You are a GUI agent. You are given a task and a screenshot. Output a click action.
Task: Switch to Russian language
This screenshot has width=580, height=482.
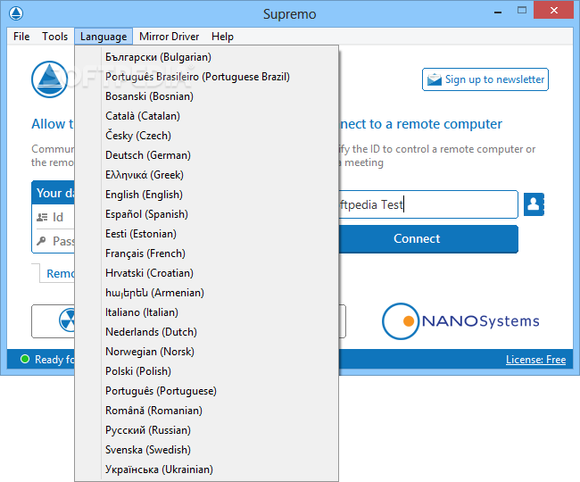206,429
